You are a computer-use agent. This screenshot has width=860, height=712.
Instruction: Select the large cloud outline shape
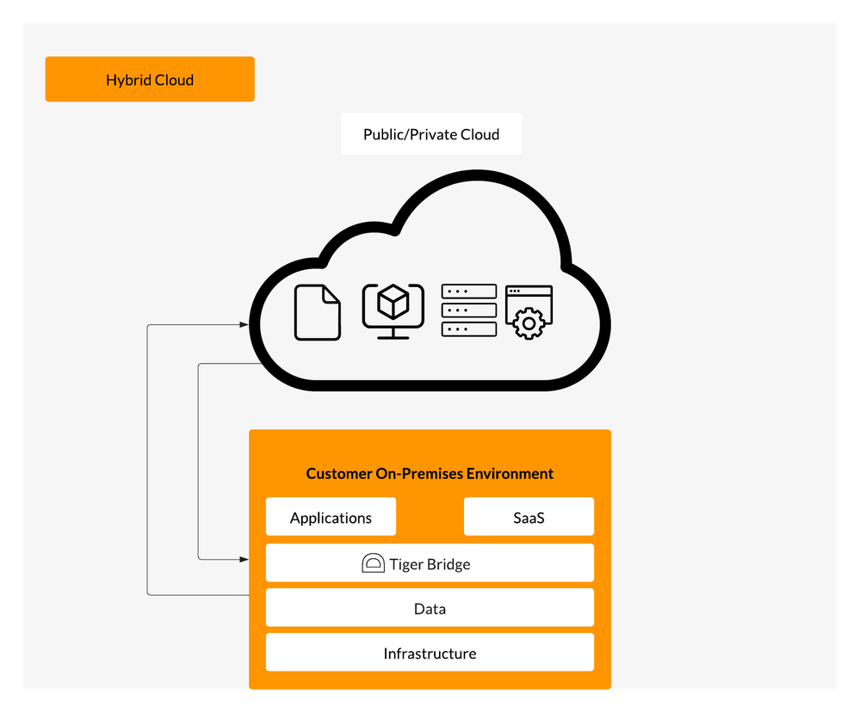pyautogui.click(x=430, y=280)
